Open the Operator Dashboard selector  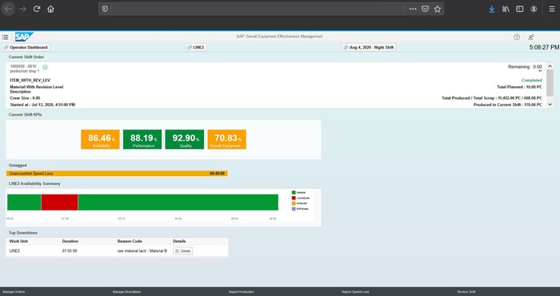pos(26,47)
